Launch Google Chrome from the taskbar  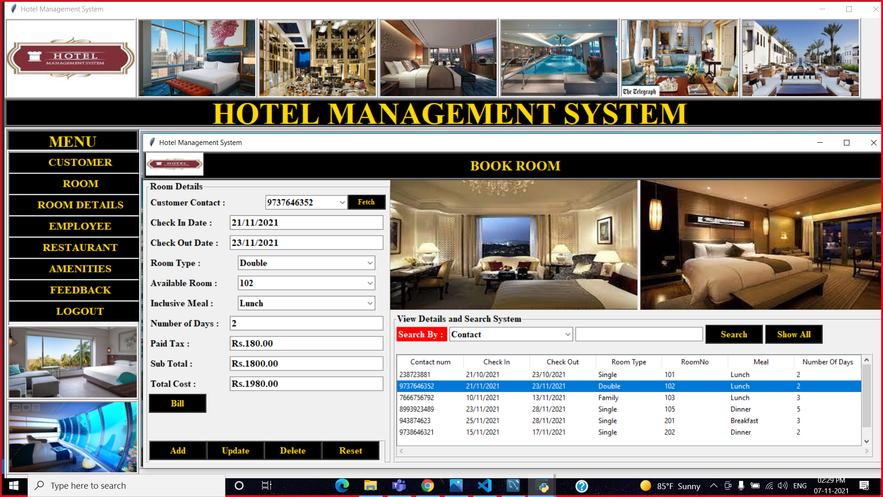[428, 485]
